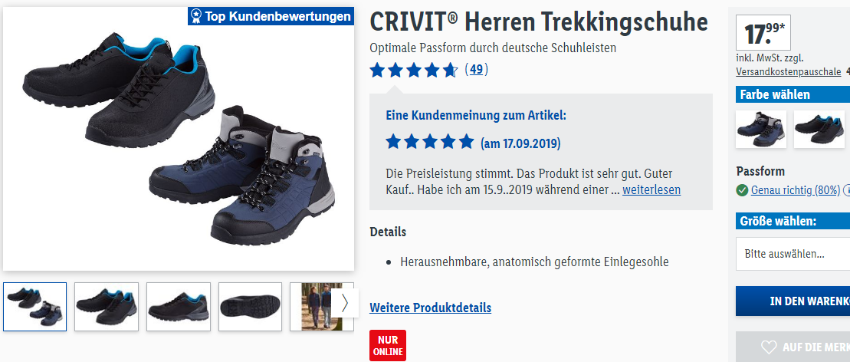This screenshot has width=850, height=362.
Task: Open the Größe wählen dropdown
Action: [793, 253]
